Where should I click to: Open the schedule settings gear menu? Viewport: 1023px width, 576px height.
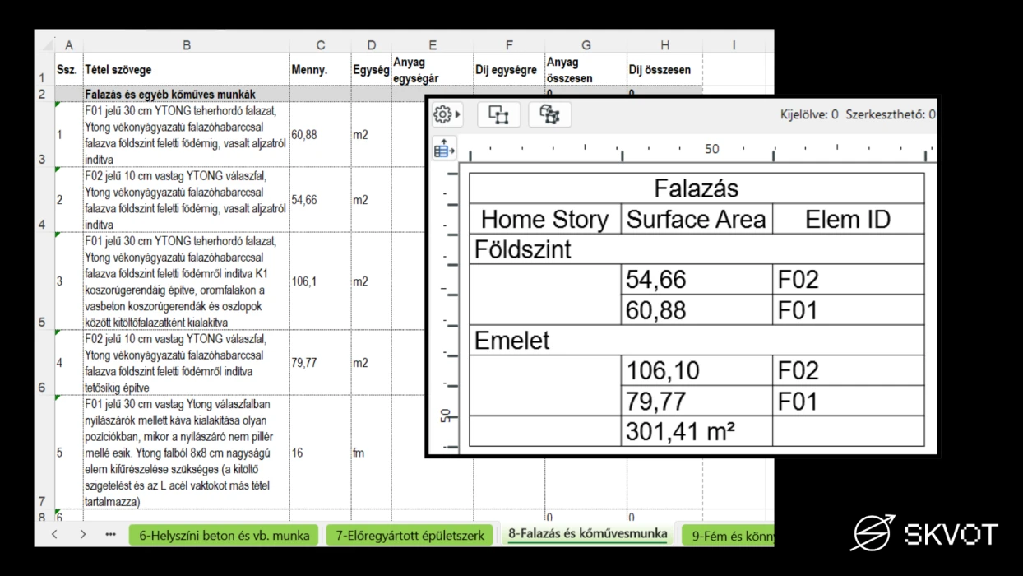click(447, 114)
